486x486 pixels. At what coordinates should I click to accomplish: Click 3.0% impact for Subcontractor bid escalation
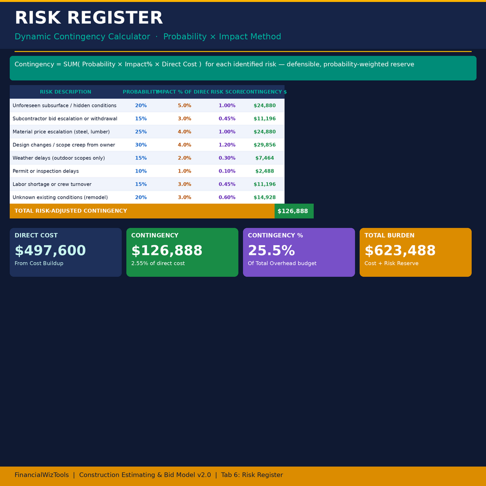[x=184, y=118]
